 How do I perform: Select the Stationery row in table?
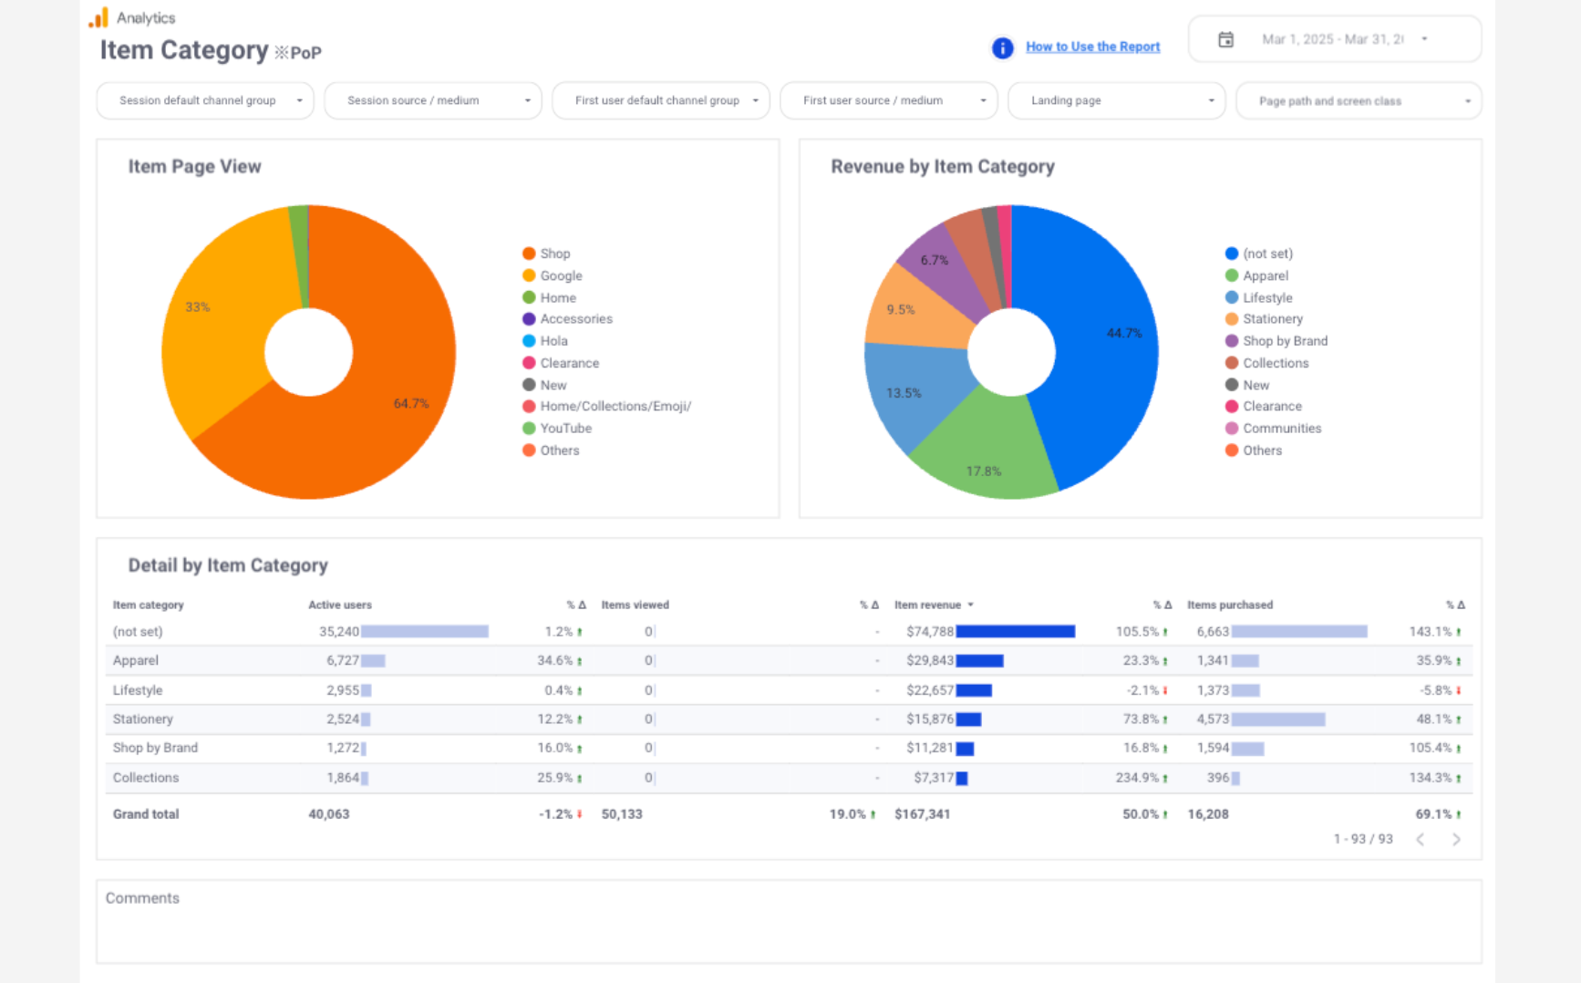point(143,719)
